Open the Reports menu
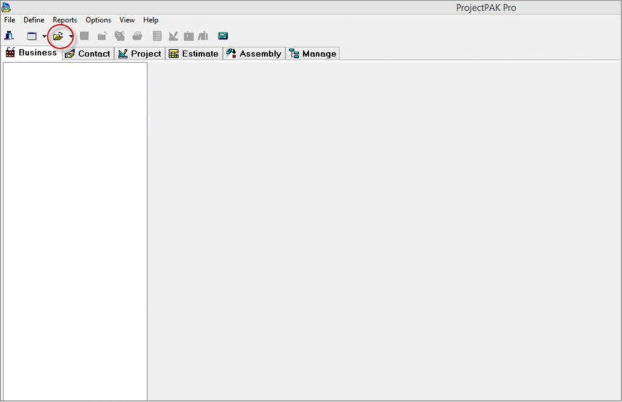 pos(65,20)
